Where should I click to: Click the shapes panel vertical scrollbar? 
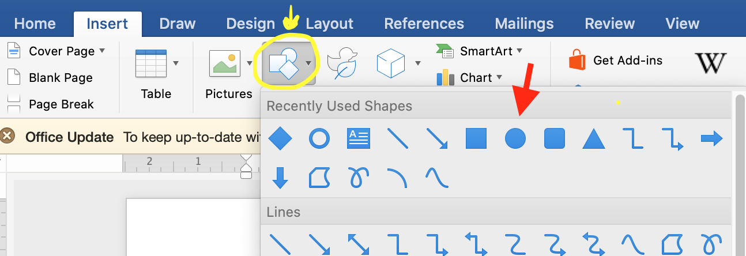point(740,173)
